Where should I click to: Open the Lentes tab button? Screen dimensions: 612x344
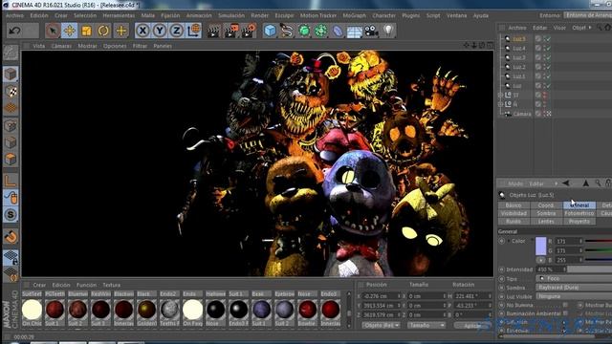tap(546, 221)
